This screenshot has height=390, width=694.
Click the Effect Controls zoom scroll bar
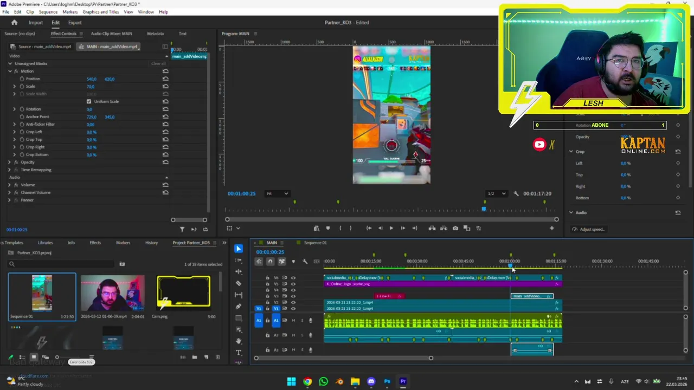pyautogui.click(x=189, y=220)
